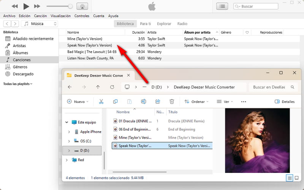Open the Visualización menu

tap(60, 16)
